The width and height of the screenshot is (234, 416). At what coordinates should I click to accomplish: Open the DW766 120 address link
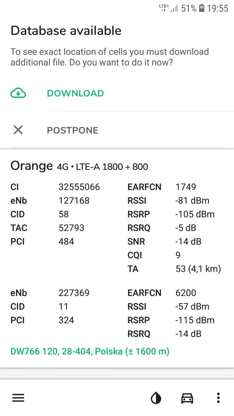coord(90,352)
